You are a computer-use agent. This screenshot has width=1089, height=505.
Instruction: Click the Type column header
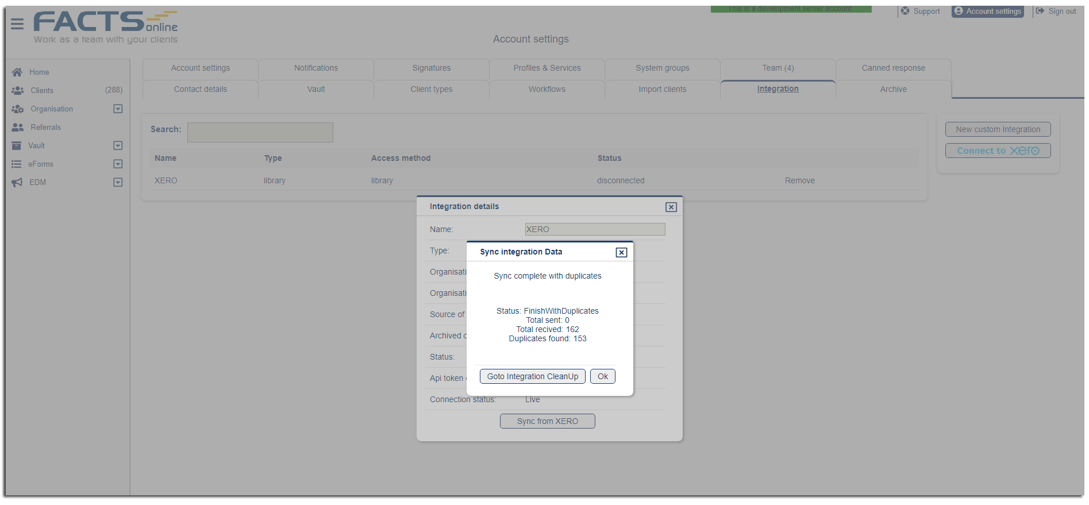click(273, 158)
